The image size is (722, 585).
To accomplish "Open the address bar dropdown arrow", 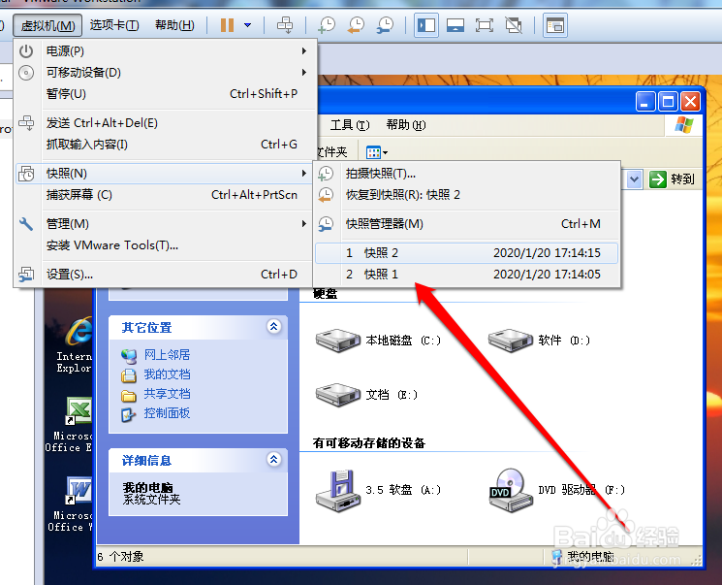I will [634, 179].
